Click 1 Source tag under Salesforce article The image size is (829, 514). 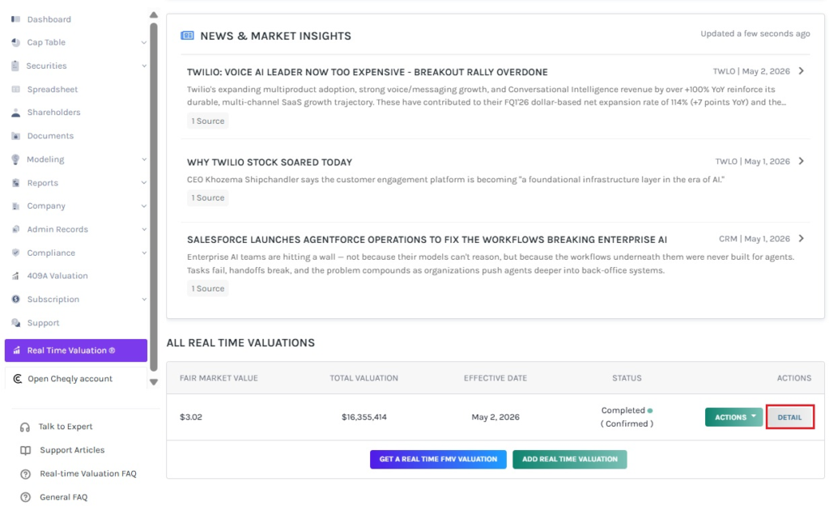pyautogui.click(x=208, y=288)
